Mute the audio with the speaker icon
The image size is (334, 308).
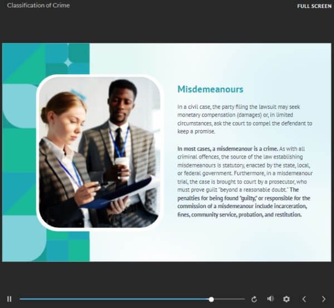(271, 299)
